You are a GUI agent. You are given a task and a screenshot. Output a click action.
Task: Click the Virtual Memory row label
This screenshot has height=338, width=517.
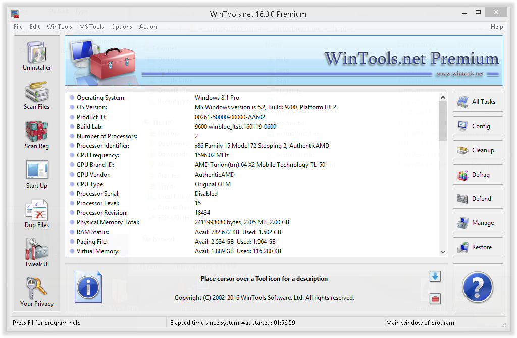coord(98,251)
